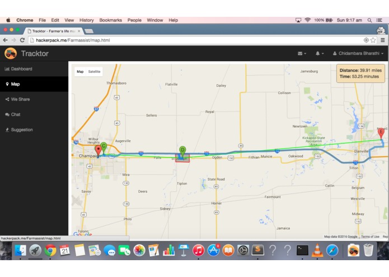Image resolution: width=389 pixels, height=277 pixels.
Task: Go back with the browser back arrow
Action: pyautogui.click(x=5, y=40)
